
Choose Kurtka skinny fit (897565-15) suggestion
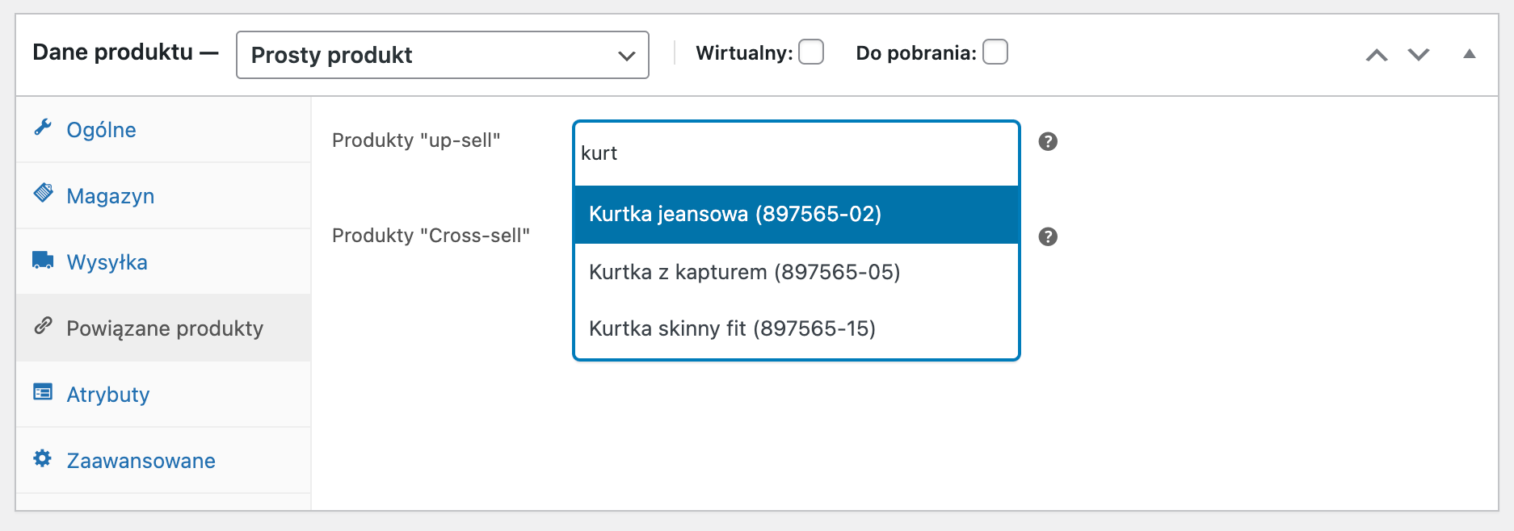tap(797, 328)
